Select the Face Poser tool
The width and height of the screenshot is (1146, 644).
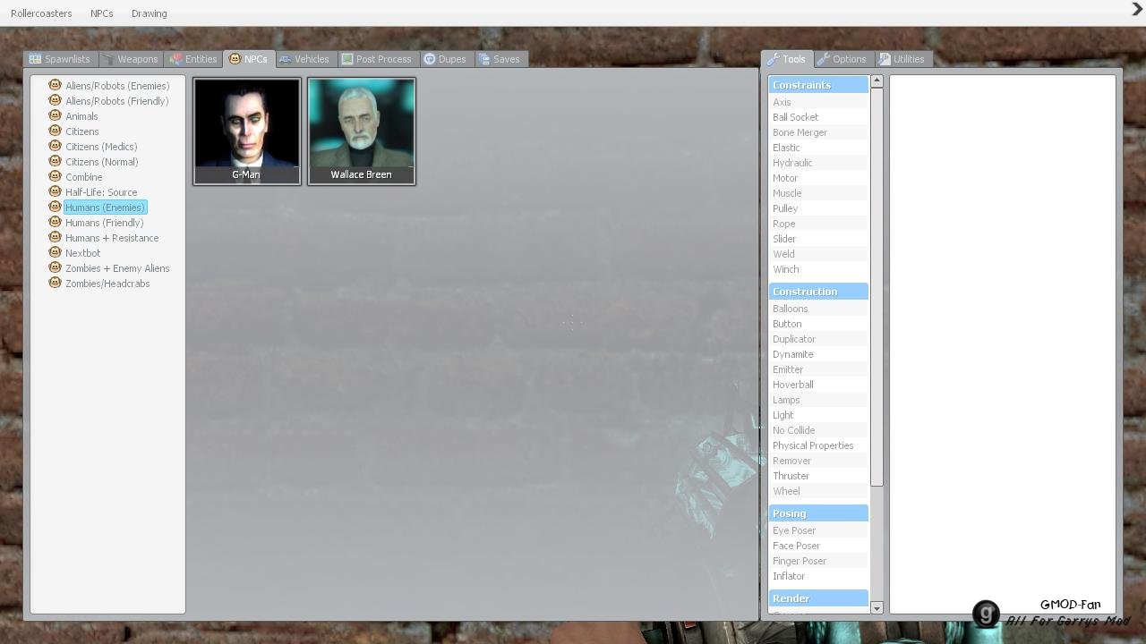[818, 546]
